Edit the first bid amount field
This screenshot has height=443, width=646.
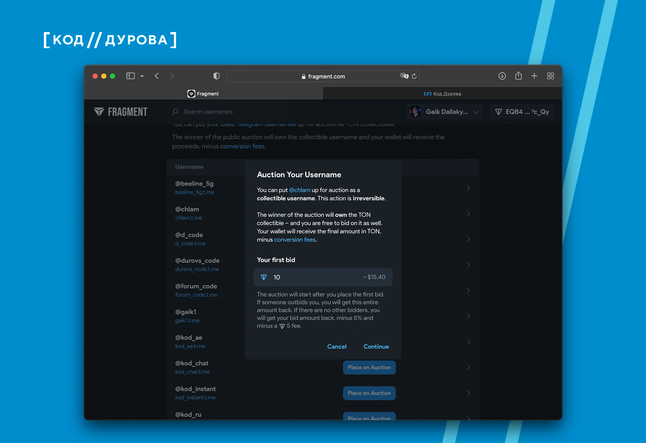pyautogui.click(x=323, y=277)
